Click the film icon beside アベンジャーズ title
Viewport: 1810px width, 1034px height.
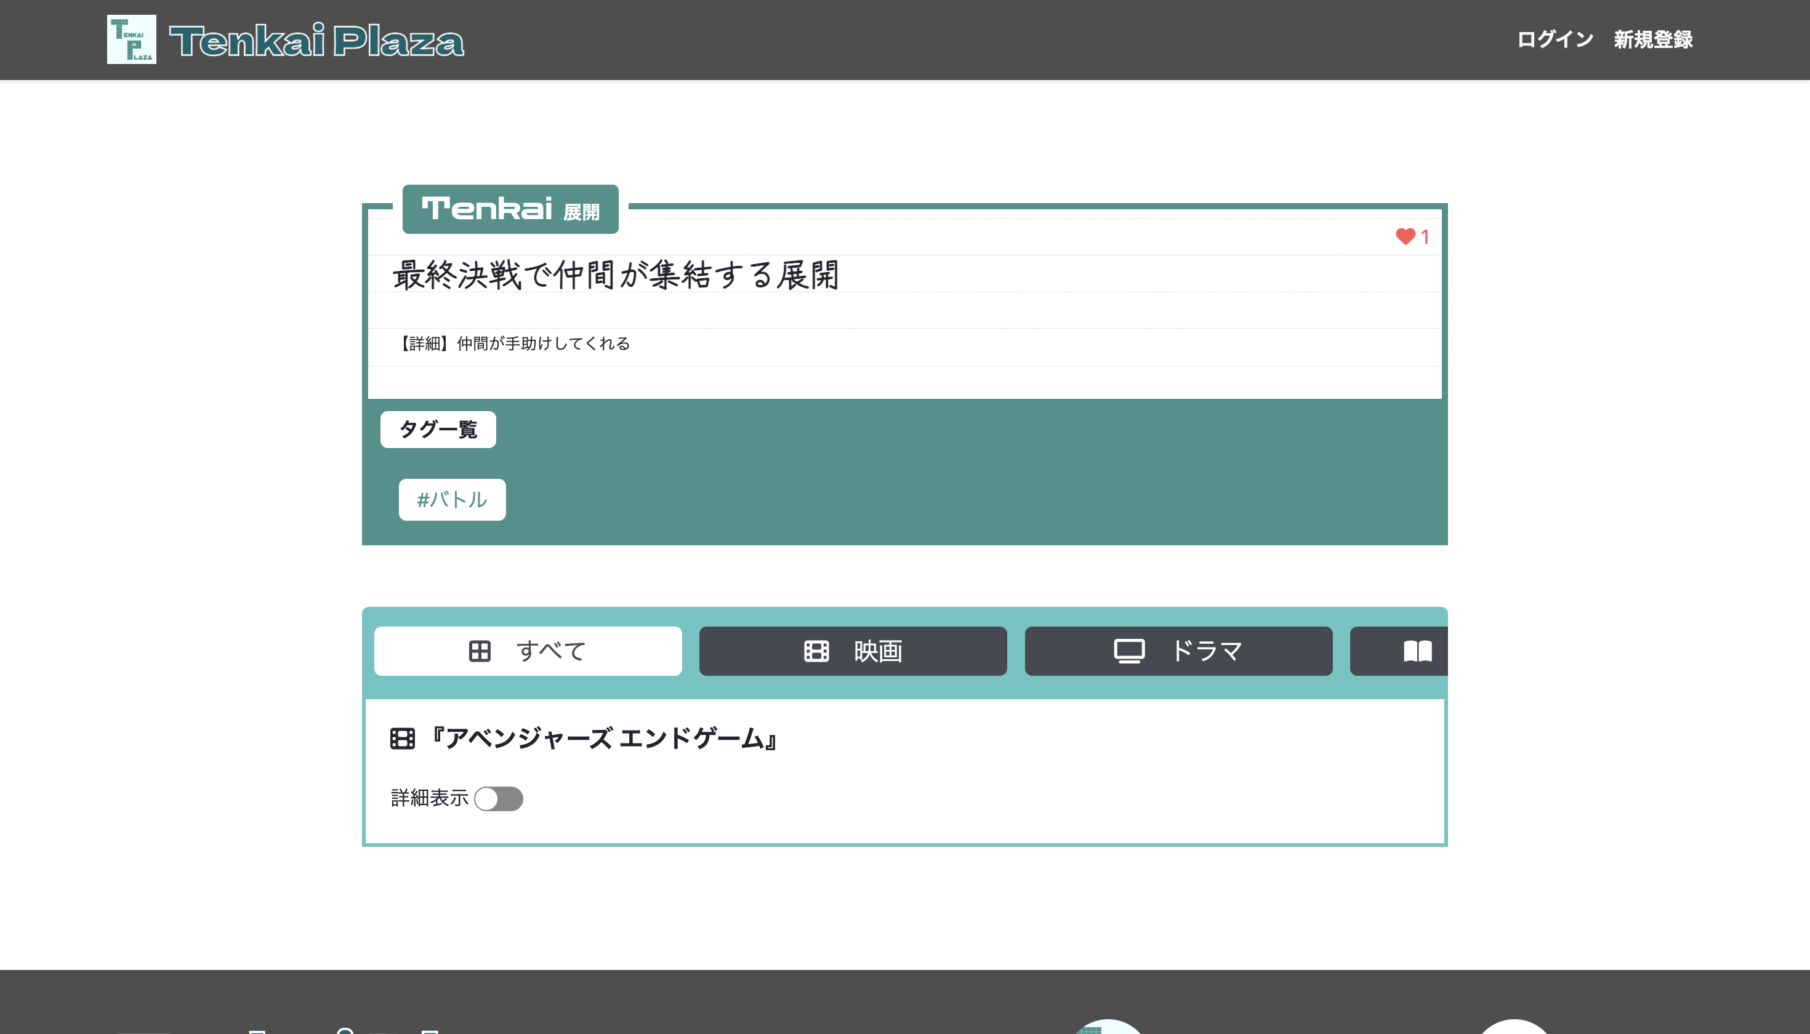pos(403,739)
